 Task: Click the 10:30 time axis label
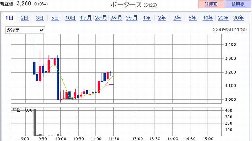click(x=78, y=139)
